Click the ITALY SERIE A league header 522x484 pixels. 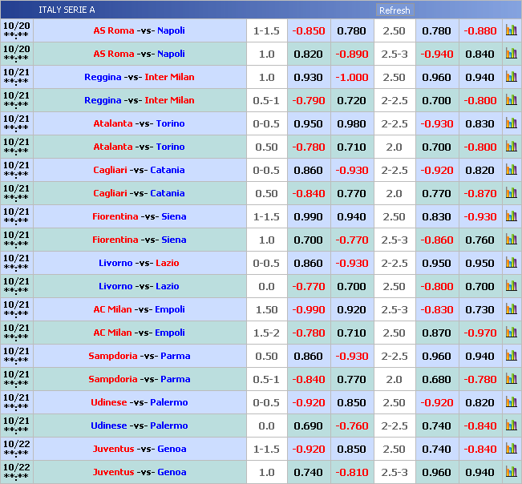click(67, 10)
